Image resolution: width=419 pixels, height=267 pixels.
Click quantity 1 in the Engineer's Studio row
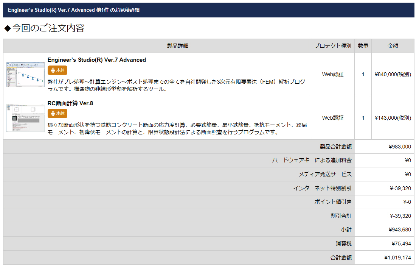click(x=363, y=74)
